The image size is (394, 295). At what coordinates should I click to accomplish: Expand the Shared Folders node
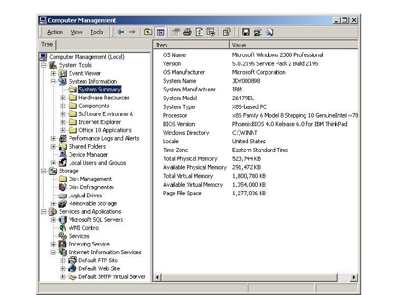coord(53,146)
